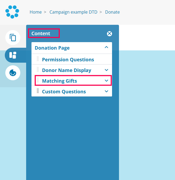Viewport: 175px width, 180px height.
Task: Click the blue dotted circle logo
Action: (12, 12)
